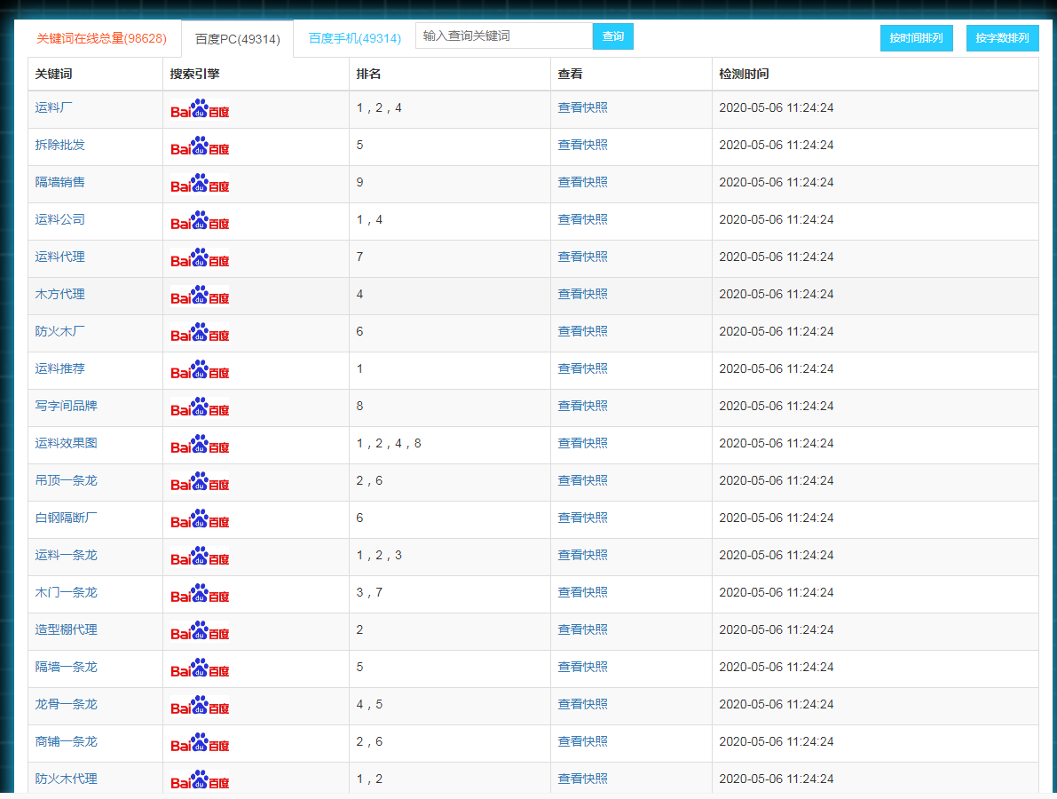
Task: Click the Baidu logo in the 白钢隔断厂 row
Action: (x=200, y=519)
